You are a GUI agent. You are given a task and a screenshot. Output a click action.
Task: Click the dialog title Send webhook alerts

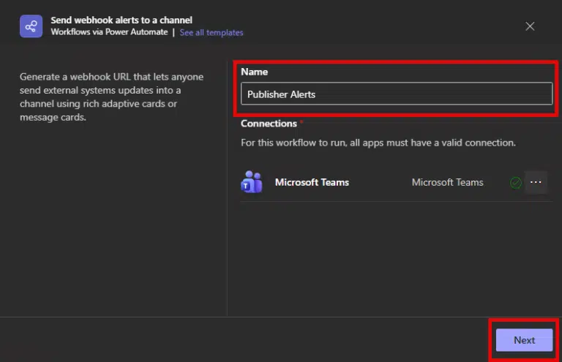(x=121, y=20)
